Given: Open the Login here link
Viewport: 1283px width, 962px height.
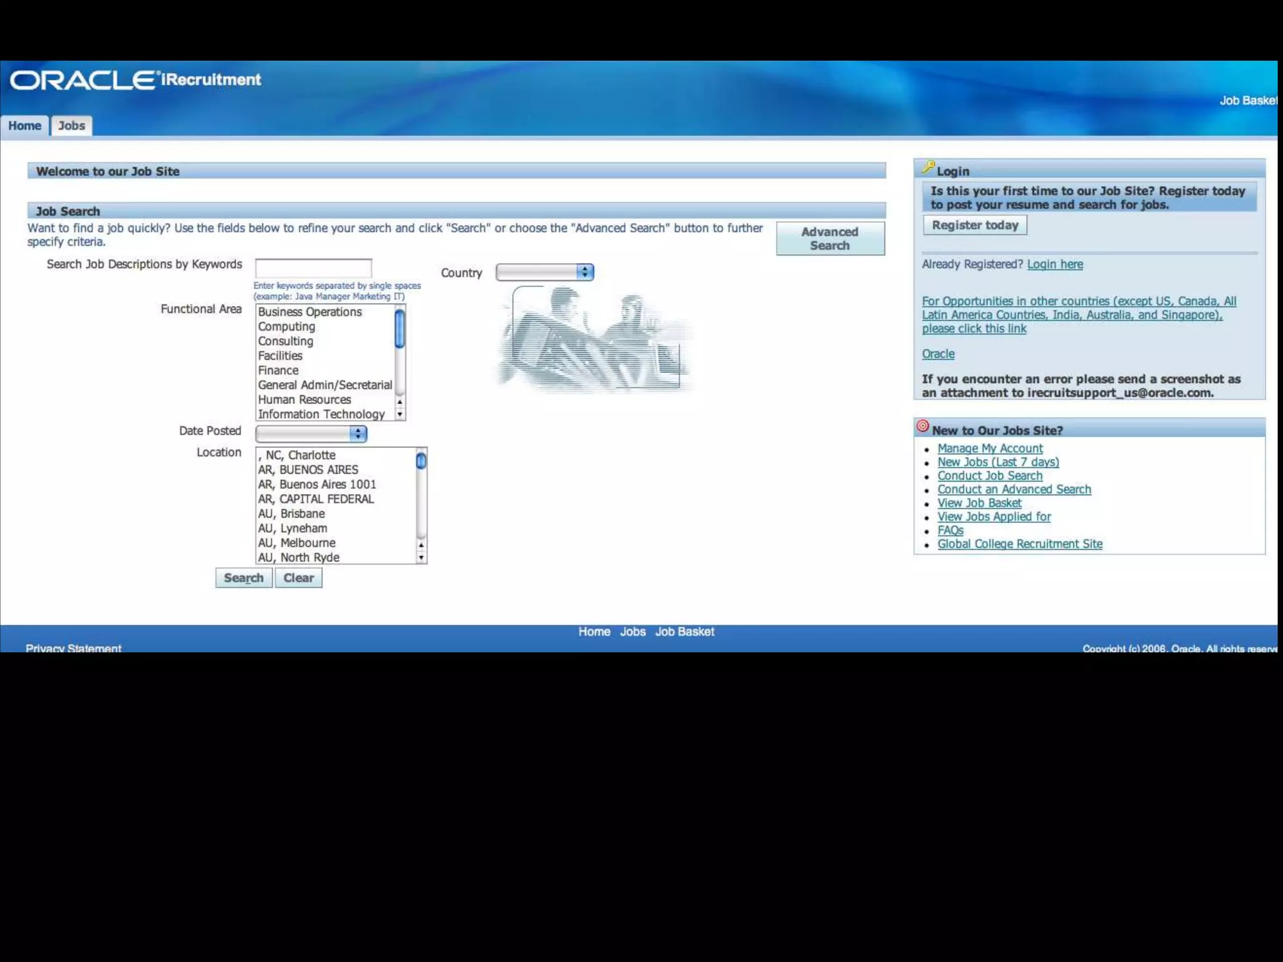Looking at the screenshot, I should [x=1054, y=264].
